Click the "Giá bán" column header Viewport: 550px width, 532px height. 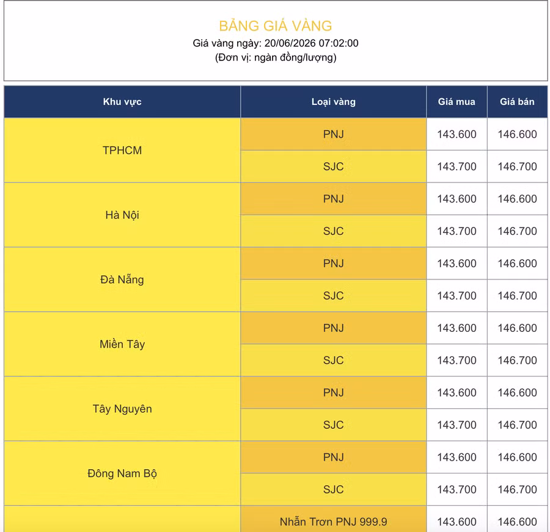(517, 101)
